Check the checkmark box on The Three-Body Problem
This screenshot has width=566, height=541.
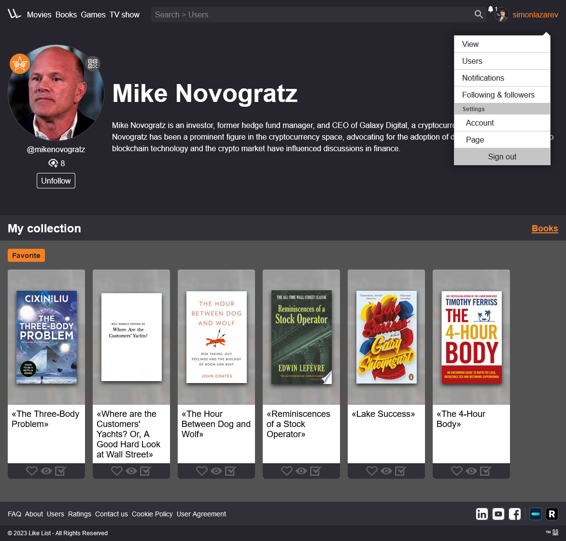[60, 471]
